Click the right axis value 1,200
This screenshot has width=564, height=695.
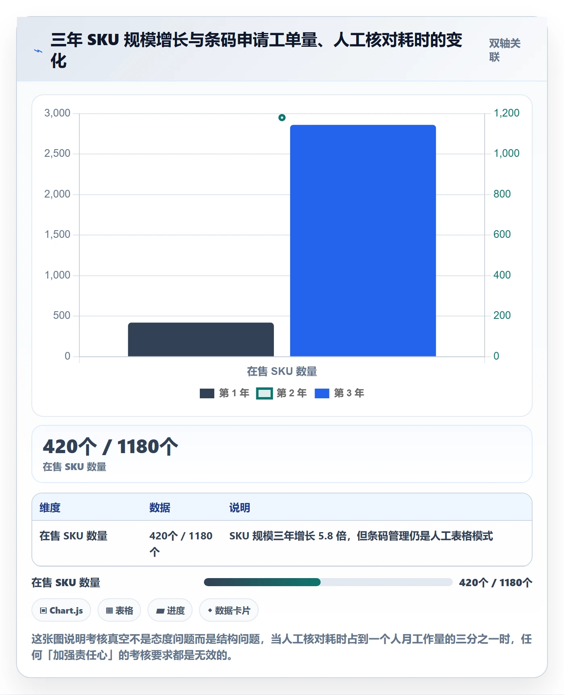tap(506, 113)
